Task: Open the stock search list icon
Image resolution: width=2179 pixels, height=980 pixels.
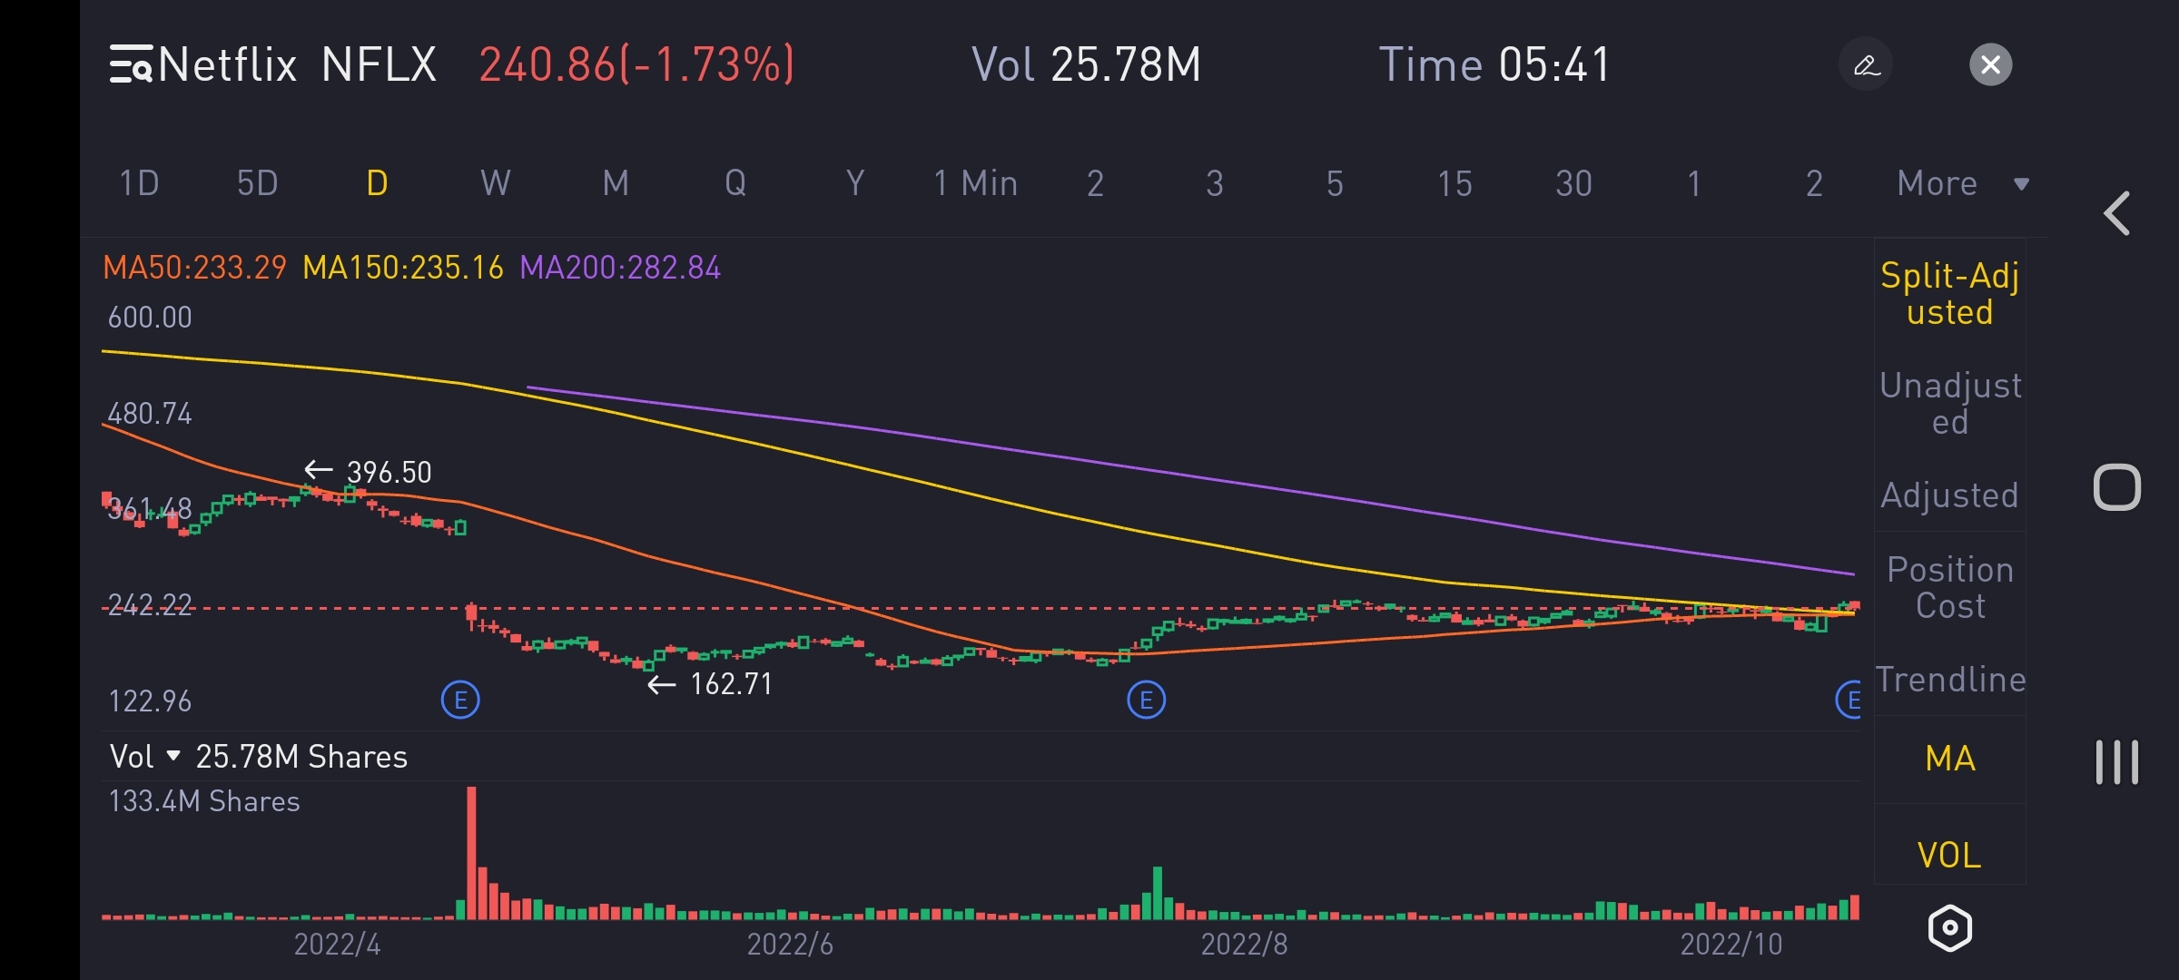Action: [131, 65]
